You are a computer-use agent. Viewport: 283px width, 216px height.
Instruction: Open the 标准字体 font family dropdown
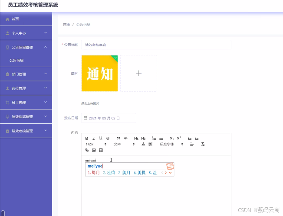tap(171, 144)
